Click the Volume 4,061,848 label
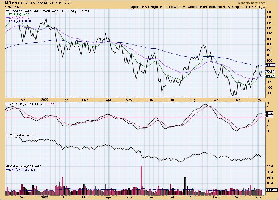The height and width of the screenshot is (200, 278). pos(25,166)
